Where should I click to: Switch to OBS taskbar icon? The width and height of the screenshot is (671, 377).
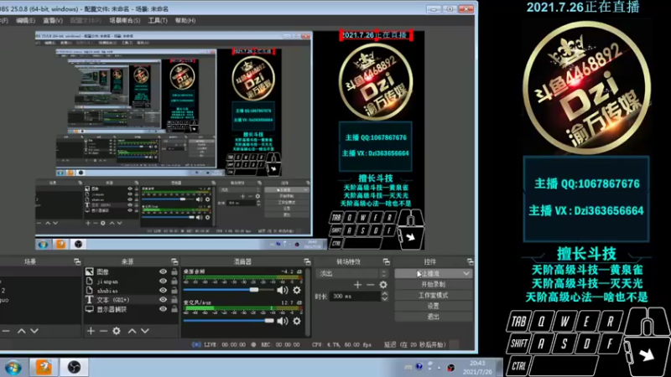pyautogui.click(x=75, y=367)
